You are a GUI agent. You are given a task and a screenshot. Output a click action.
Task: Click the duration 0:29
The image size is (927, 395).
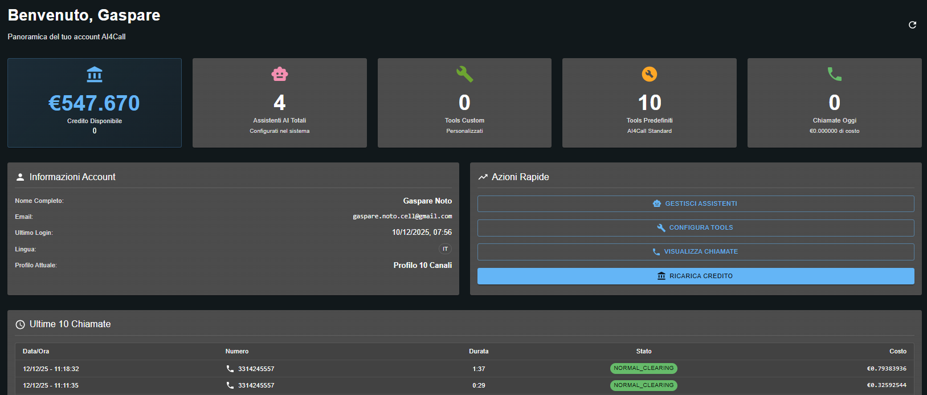click(479, 385)
